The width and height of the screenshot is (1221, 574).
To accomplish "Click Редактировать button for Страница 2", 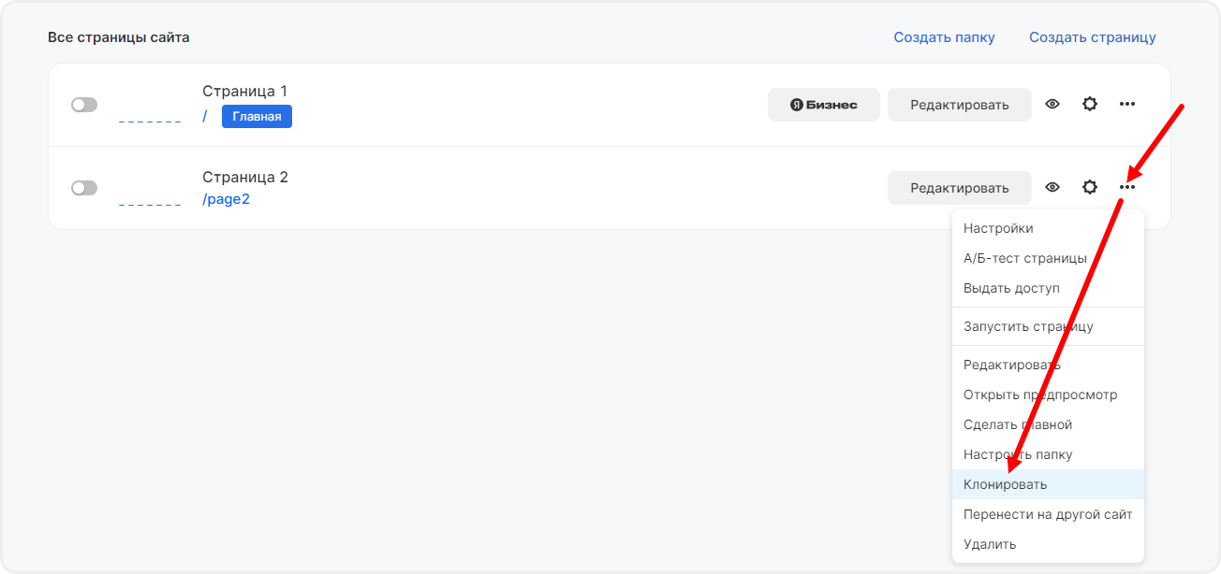I will (x=959, y=188).
